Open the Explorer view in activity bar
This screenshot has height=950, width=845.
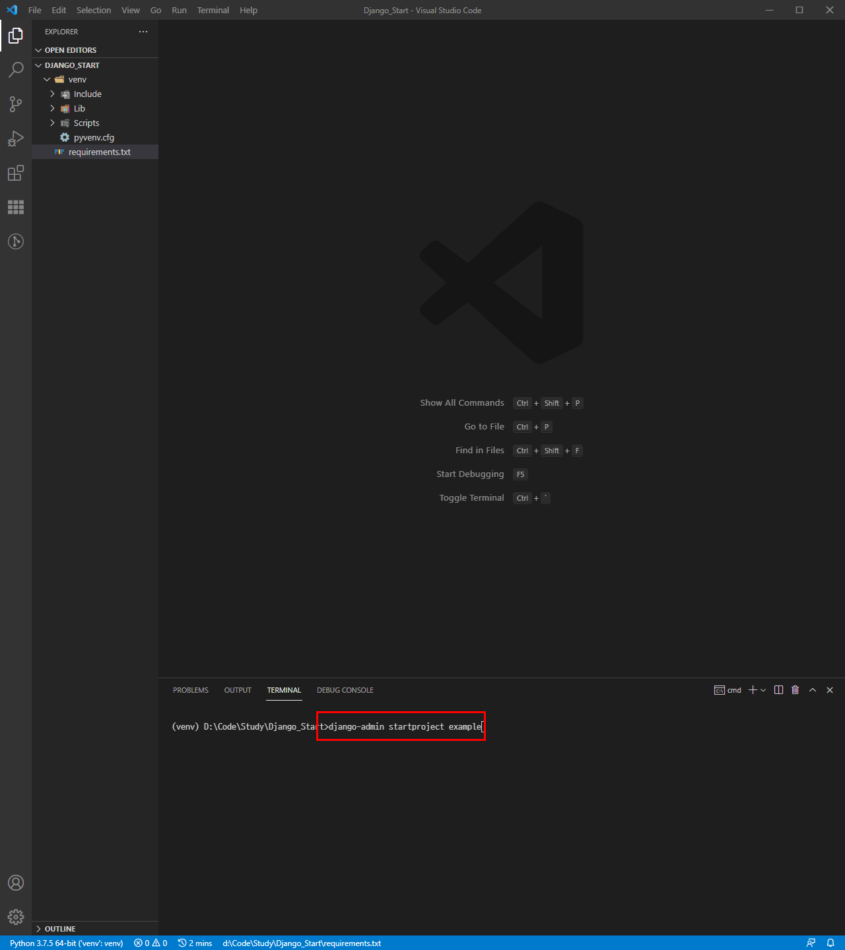pyautogui.click(x=16, y=36)
